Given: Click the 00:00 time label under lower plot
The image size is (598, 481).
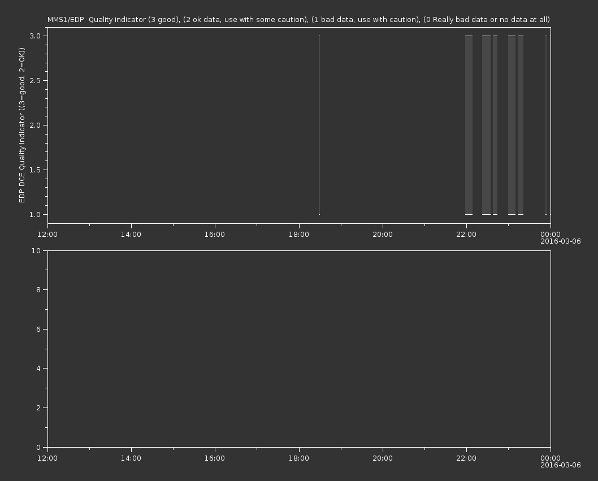Looking at the screenshot, I should tap(551, 458).
